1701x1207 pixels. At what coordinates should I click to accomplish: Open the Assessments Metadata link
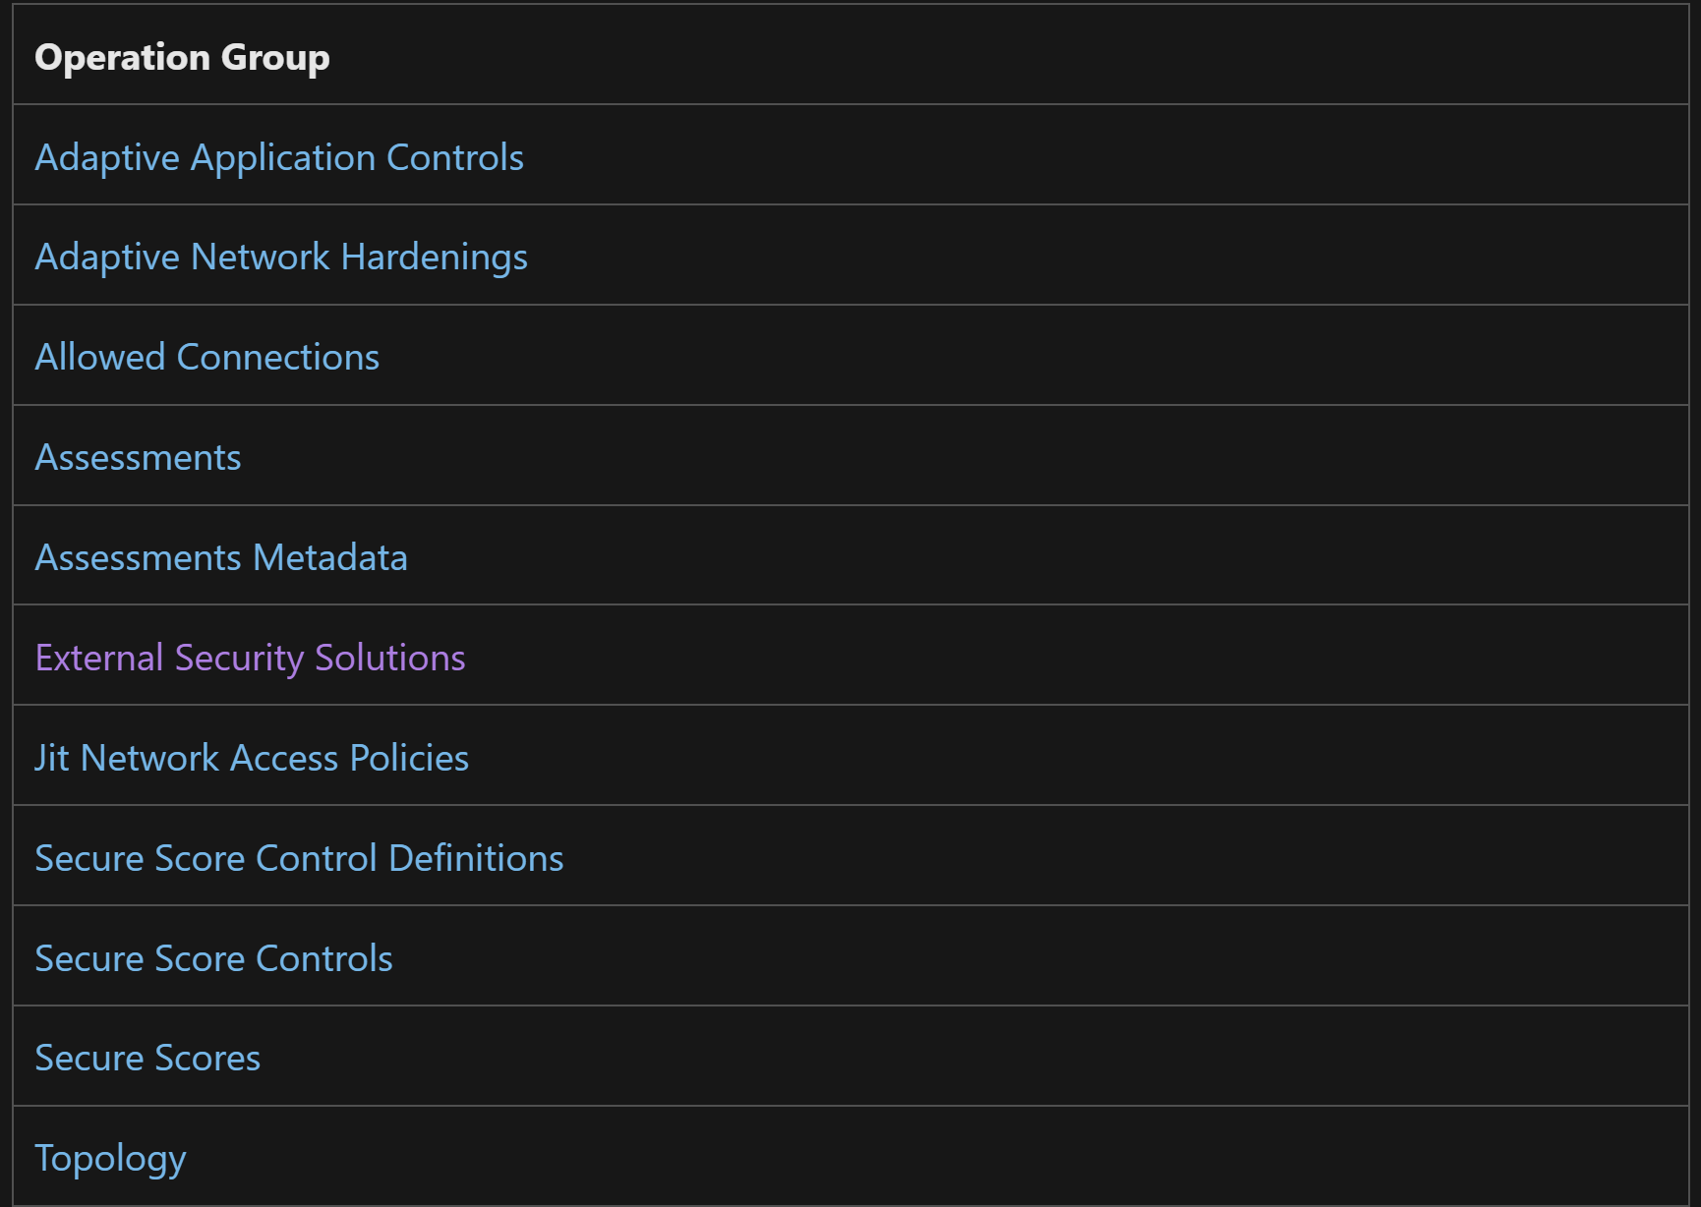[221, 557]
